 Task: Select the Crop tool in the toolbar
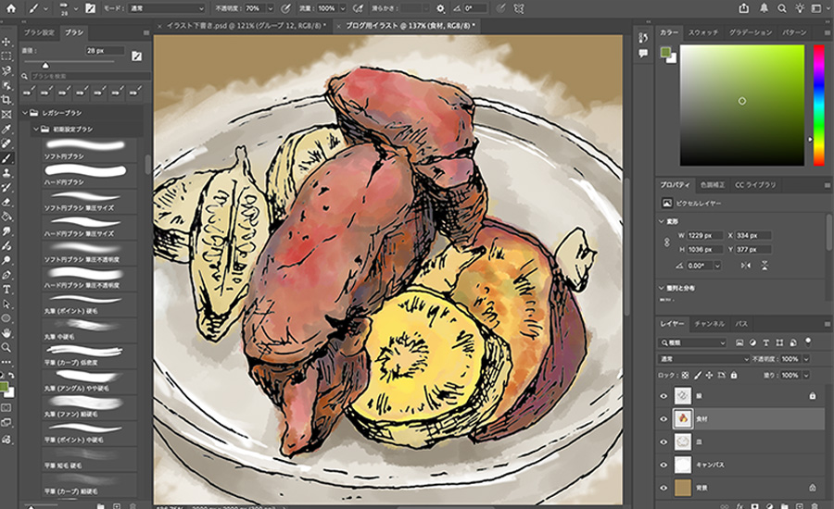coord(6,100)
